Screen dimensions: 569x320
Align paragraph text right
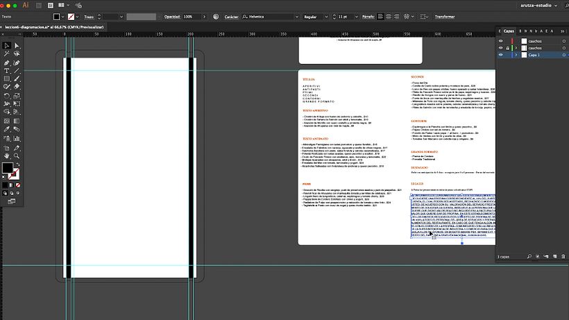coord(396,17)
